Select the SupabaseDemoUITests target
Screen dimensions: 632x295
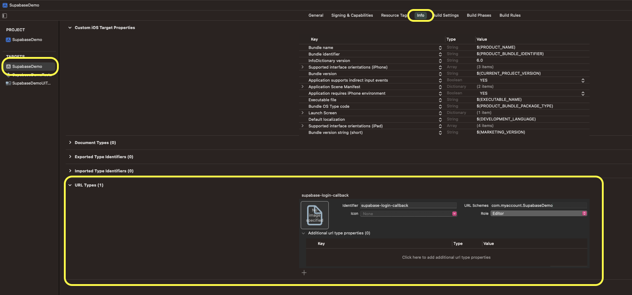28,83
